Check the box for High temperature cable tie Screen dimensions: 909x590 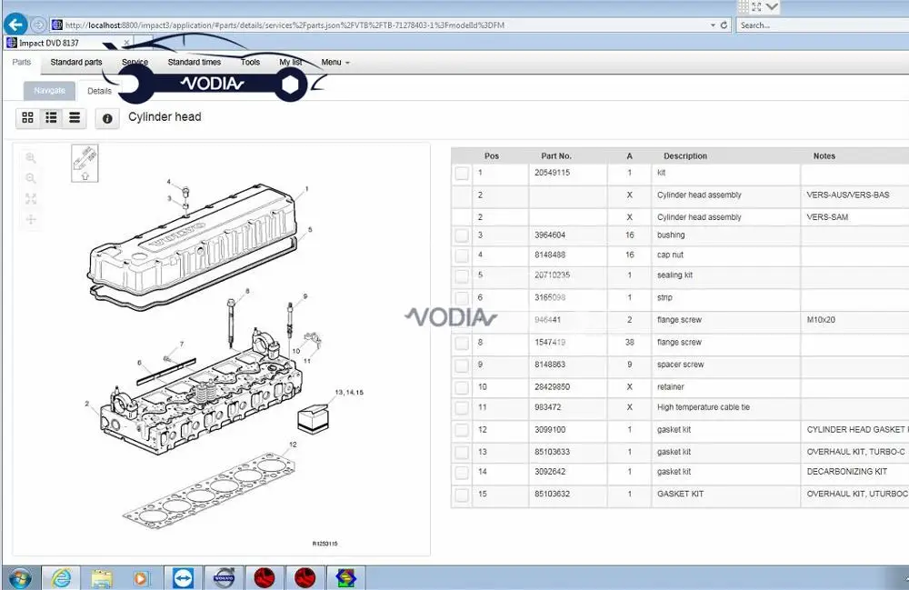(x=462, y=407)
